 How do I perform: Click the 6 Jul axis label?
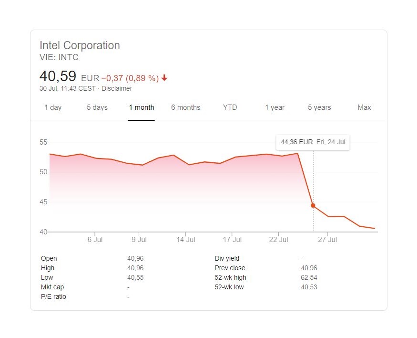(95, 240)
